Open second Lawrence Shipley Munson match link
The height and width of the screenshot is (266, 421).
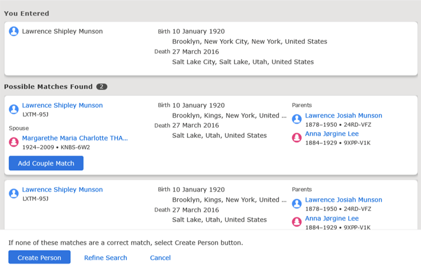(x=63, y=189)
